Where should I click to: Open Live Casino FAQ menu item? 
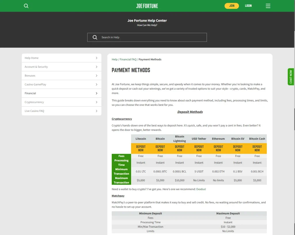[x=62, y=111]
